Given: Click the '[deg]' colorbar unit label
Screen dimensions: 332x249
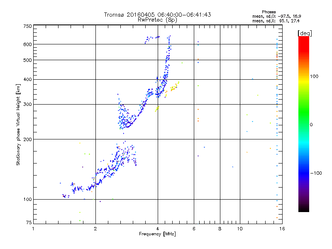Looking at the screenshot, I should click(305, 33).
